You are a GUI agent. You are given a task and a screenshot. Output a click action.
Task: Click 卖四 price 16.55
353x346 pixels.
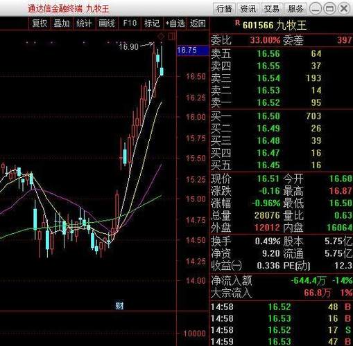click(x=268, y=66)
